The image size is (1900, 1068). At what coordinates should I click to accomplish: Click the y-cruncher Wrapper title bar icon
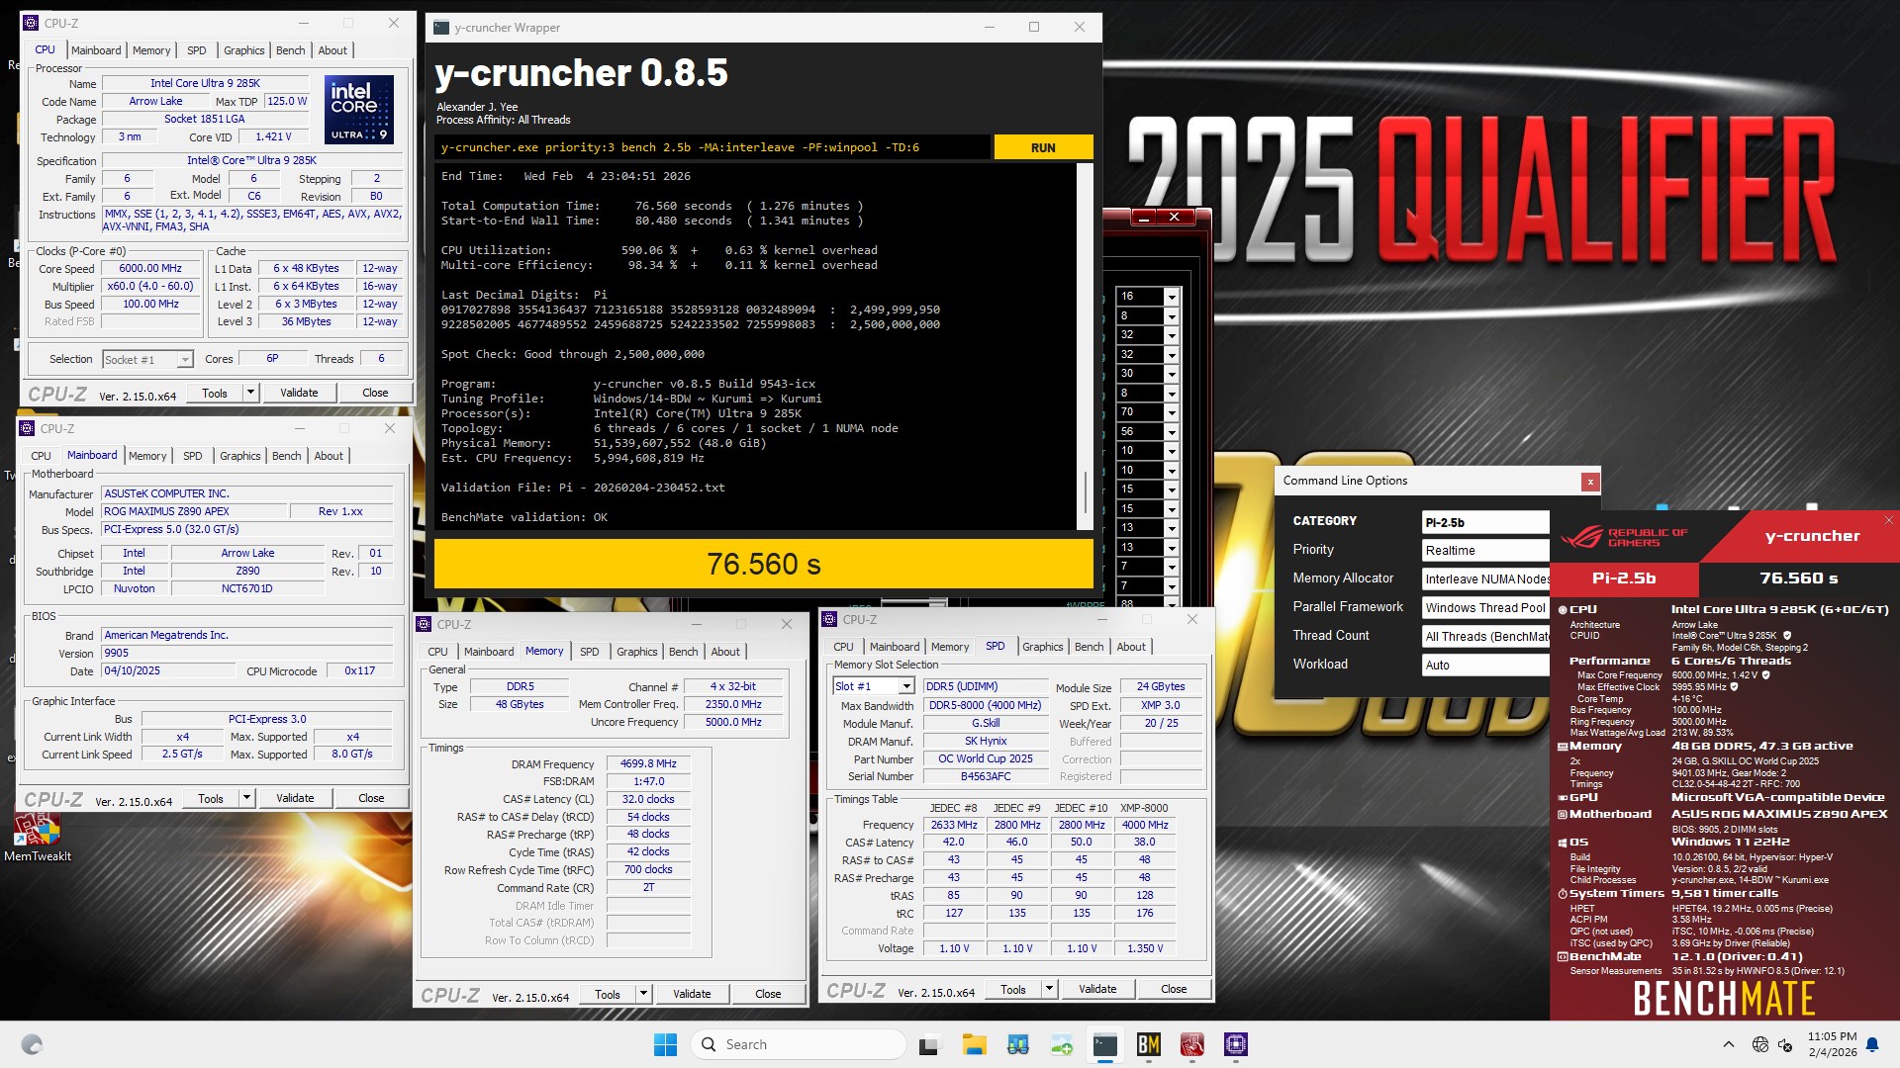[x=441, y=28]
